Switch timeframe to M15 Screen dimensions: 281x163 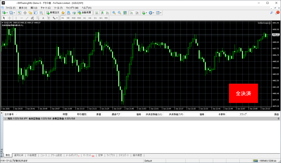(x=74, y=18)
